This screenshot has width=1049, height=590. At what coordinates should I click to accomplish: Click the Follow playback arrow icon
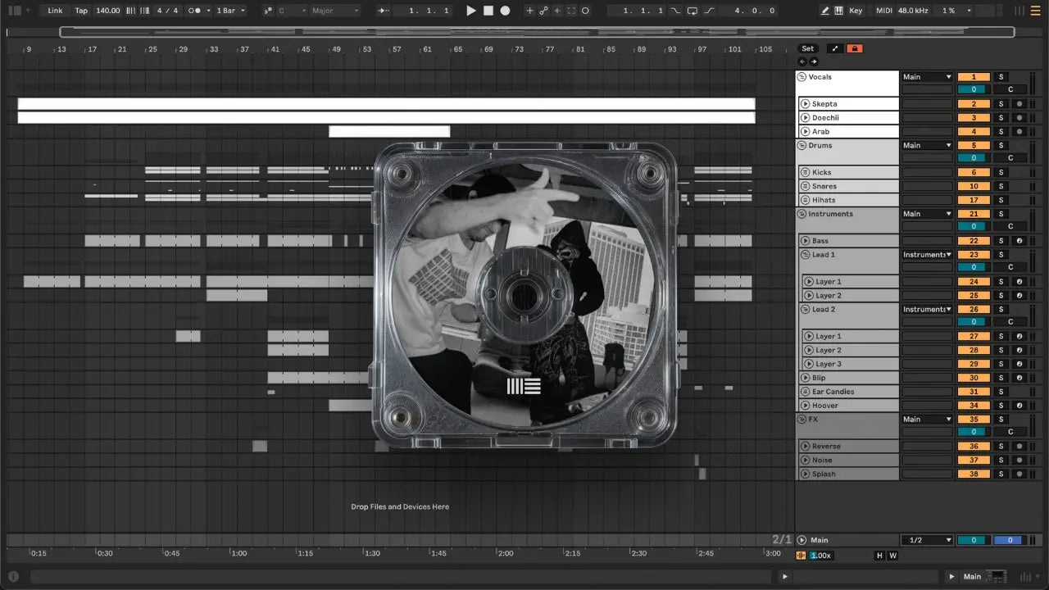(384, 11)
